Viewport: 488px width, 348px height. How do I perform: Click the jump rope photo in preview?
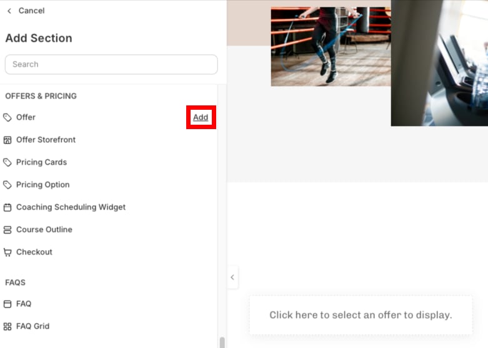(x=331, y=47)
